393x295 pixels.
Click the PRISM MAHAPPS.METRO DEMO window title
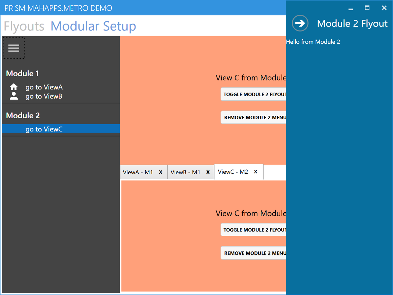click(x=58, y=8)
